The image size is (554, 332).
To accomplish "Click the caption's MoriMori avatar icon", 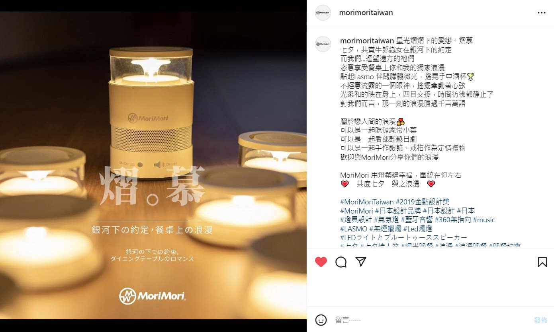I will tap(323, 44).
